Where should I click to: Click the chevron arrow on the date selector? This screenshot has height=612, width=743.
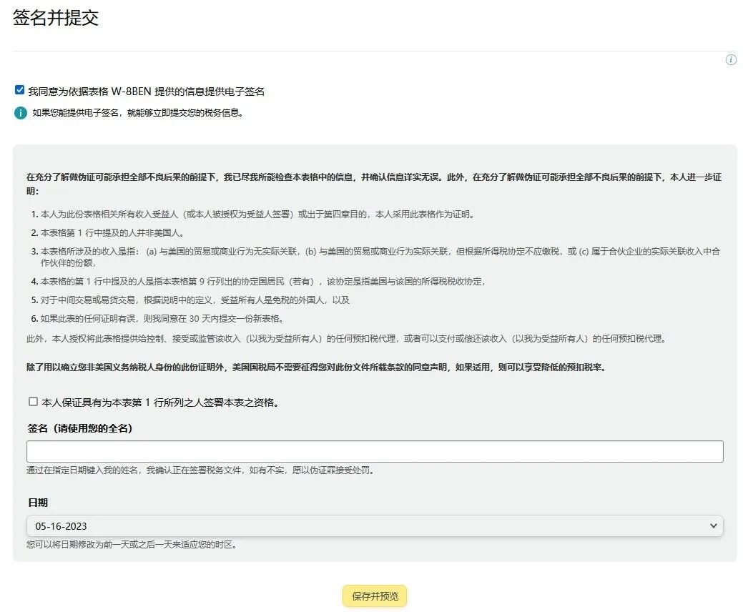[714, 525]
